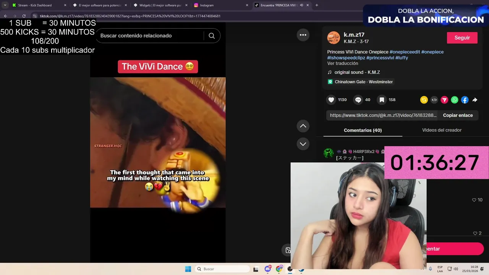
Task: Get embed code via the code icon
Action: pyautogui.click(x=434, y=100)
